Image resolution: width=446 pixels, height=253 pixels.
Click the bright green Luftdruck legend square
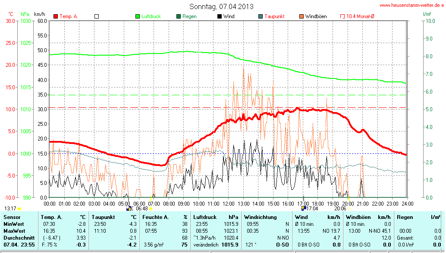tap(138, 16)
